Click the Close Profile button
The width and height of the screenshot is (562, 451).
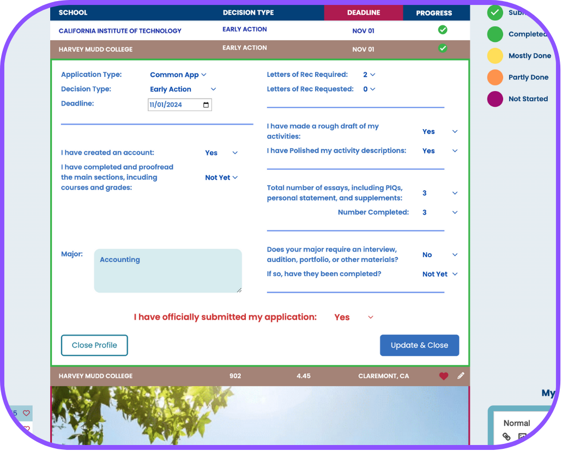pos(94,346)
